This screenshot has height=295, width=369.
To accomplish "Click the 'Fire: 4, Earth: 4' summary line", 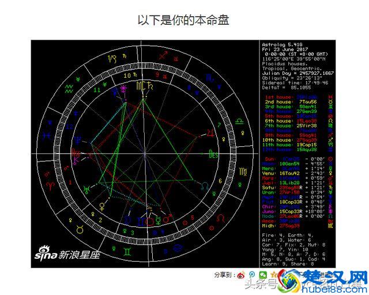I will point(288,235).
